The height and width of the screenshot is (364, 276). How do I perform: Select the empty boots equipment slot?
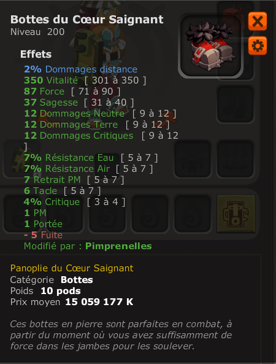235,104
